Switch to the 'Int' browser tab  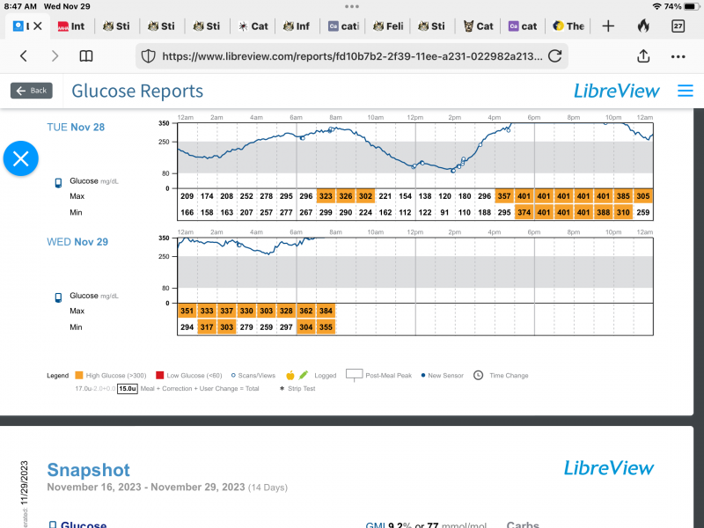coord(71,26)
